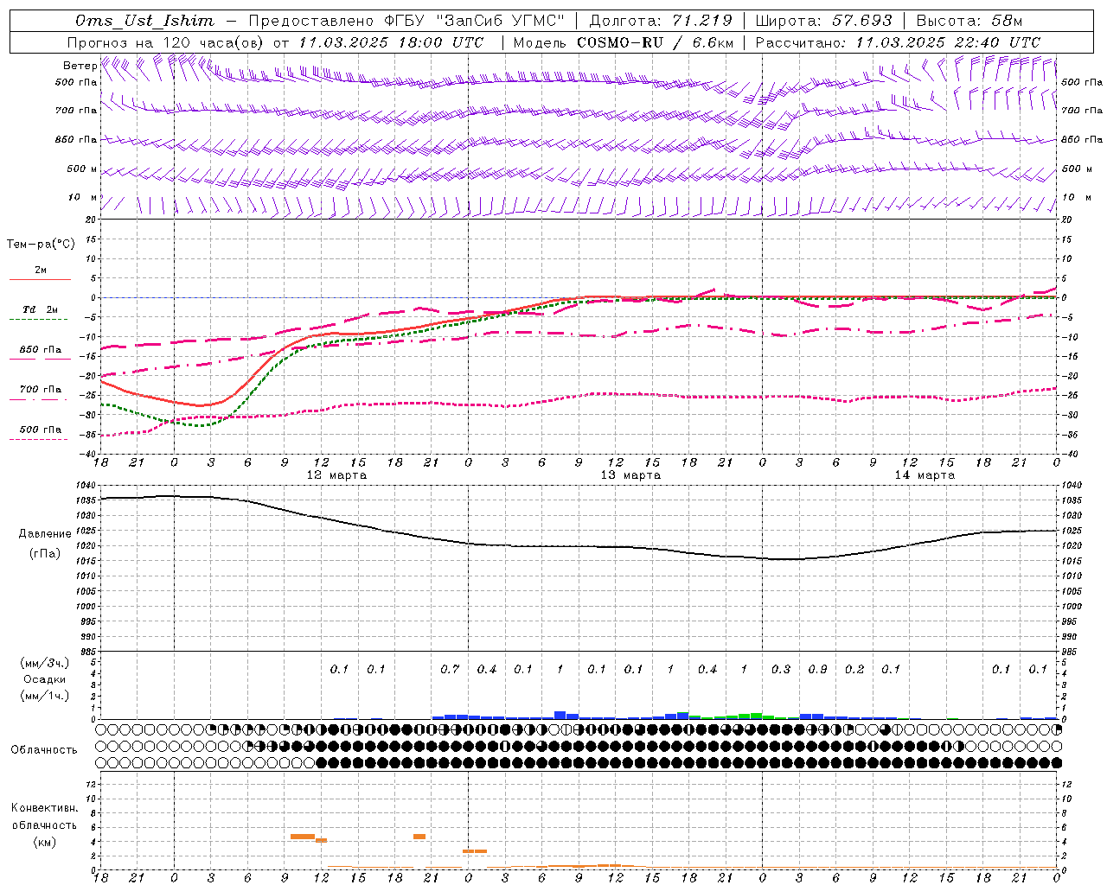Image resolution: width=1107 pixels, height=885 pixels.
Task: Click the 0.7 precipitation amount
Action: pos(450,669)
